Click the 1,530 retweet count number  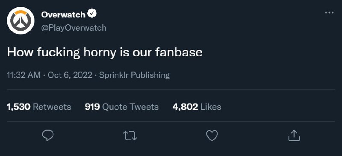pos(19,107)
